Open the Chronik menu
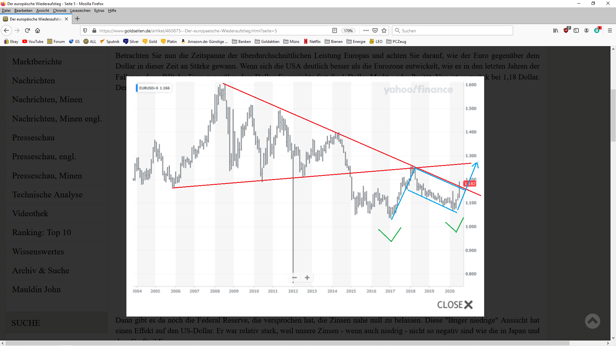This screenshot has height=346, width=616. [x=60, y=11]
